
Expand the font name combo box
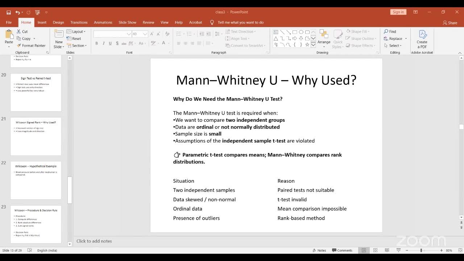tap(129, 34)
